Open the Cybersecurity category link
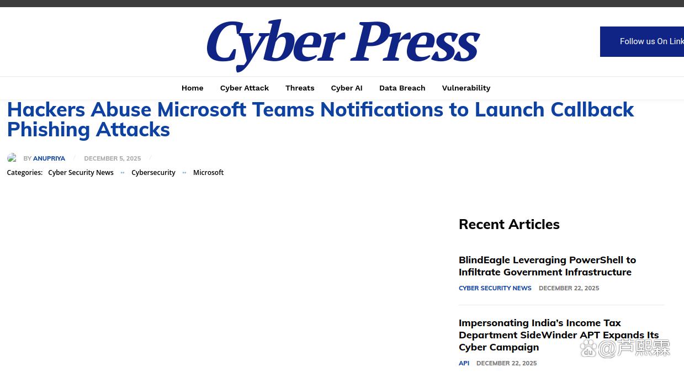 tap(153, 173)
